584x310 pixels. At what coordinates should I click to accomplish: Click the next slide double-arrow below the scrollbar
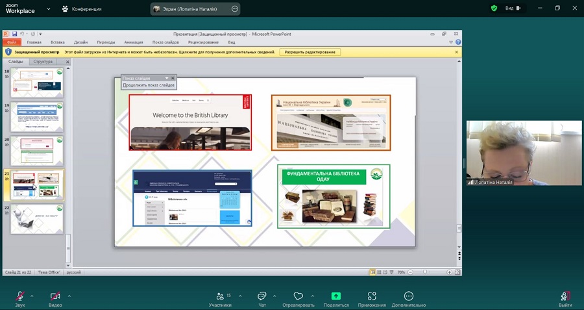click(x=459, y=258)
